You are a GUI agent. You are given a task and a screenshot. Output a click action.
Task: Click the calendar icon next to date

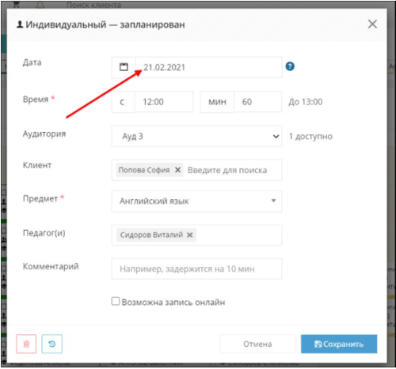(124, 67)
